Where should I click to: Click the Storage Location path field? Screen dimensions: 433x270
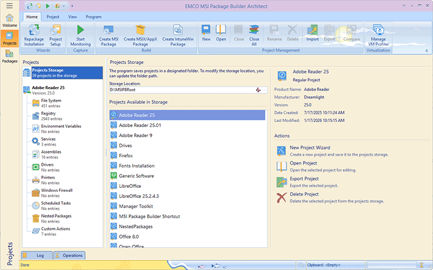click(180, 90)
